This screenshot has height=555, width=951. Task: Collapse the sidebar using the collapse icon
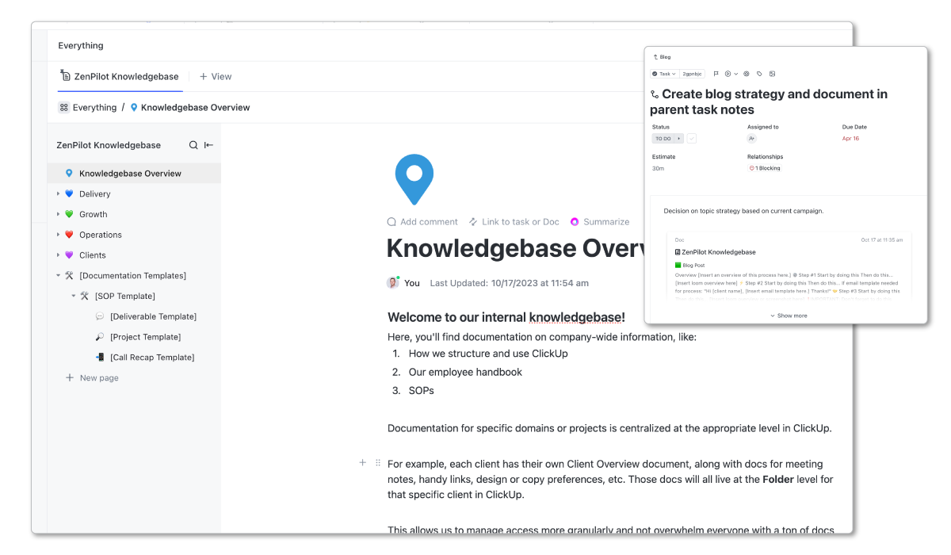tap(208, 145)
